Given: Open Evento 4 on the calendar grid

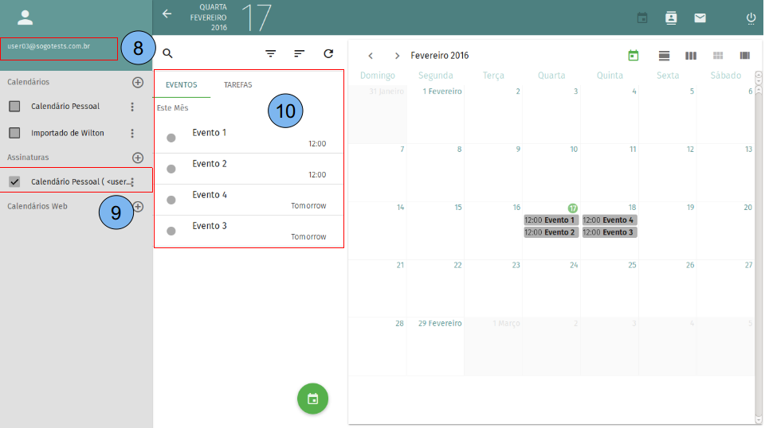Looking at the screenshot, I should point(610,220).
